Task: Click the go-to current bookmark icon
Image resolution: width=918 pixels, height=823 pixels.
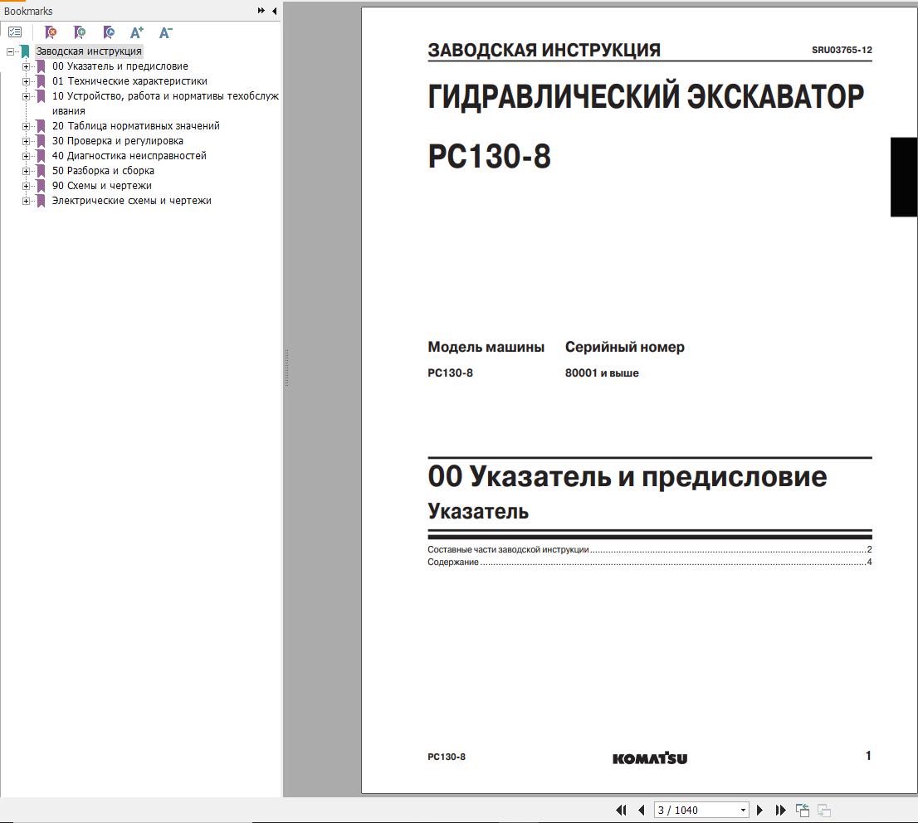Action: pyautogui.click(x=108, y=32)
